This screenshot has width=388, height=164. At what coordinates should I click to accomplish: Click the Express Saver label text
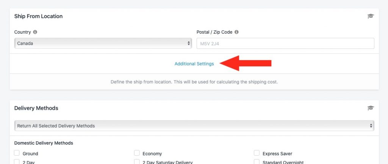tap(277, 154)
